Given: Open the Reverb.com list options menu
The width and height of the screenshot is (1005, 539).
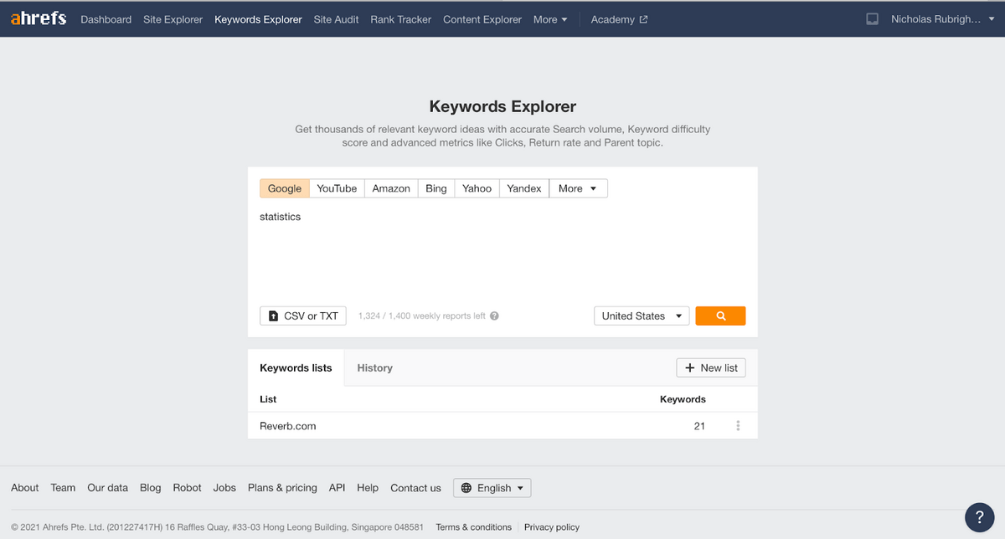Looking at the screenshot, I should pyautogui.click(x=738, y=426).
